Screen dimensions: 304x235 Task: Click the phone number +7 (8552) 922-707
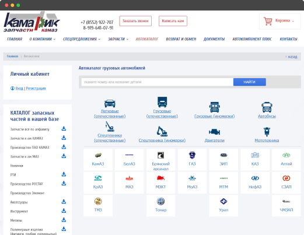[97, 22]
